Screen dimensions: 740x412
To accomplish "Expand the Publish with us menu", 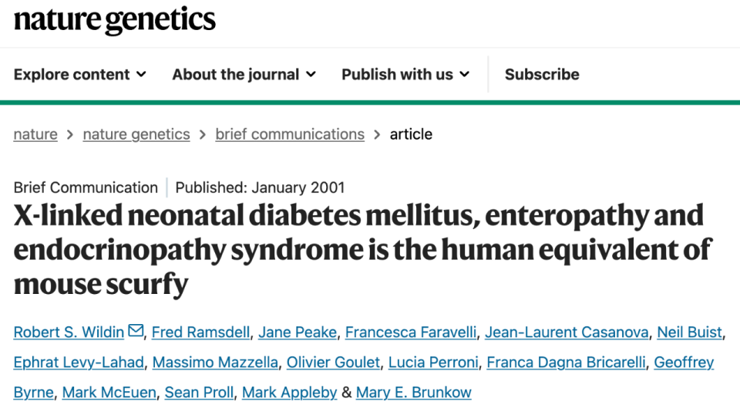I will click(405, 75).
